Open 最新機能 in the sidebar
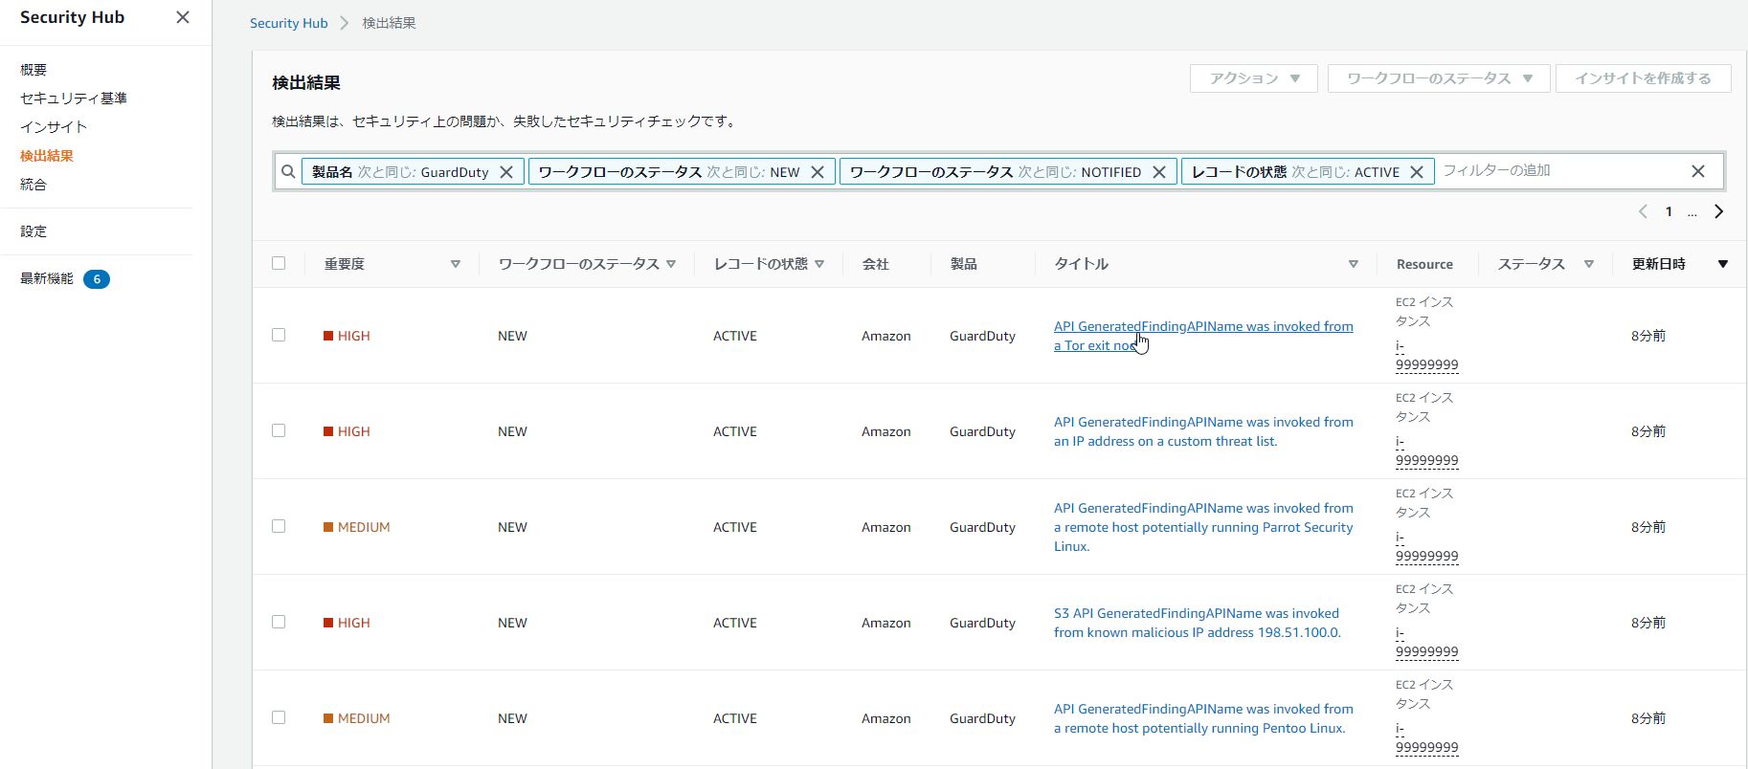The image size is (1748, 769). pyautogui.click(x=47, y=279)
